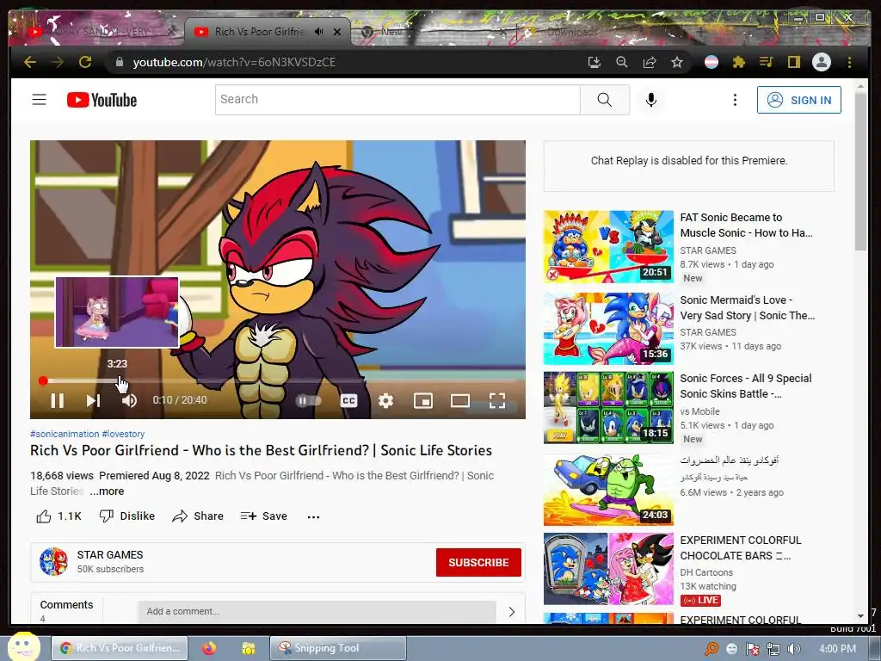
Task: Open the 24:03 Arabic avocado video thumbnail
Action: (608, 489)
